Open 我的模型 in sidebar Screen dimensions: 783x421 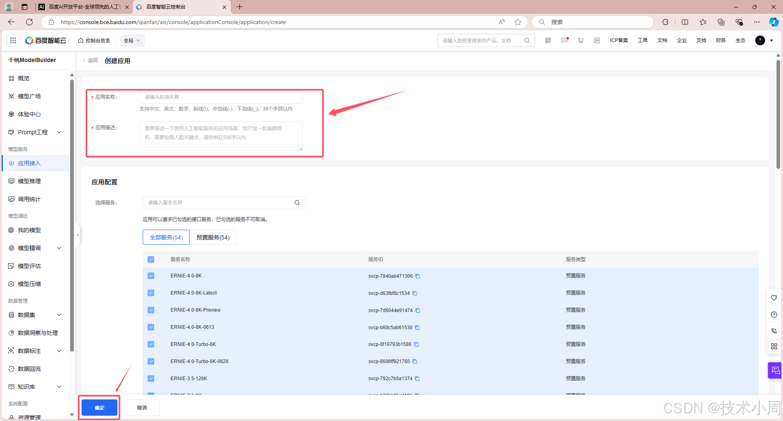tap(29, 230)
